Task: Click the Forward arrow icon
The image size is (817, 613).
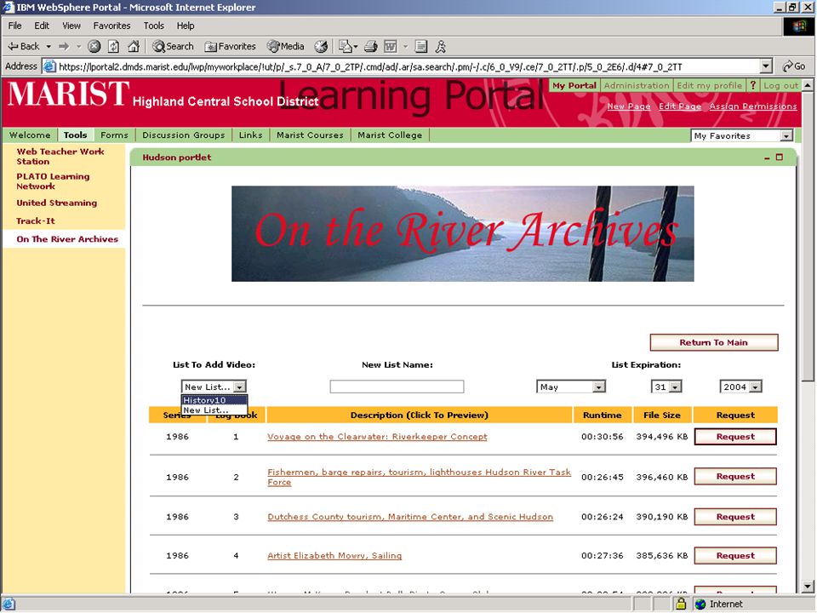Action: pyautogui.click(x=64, y=46)
